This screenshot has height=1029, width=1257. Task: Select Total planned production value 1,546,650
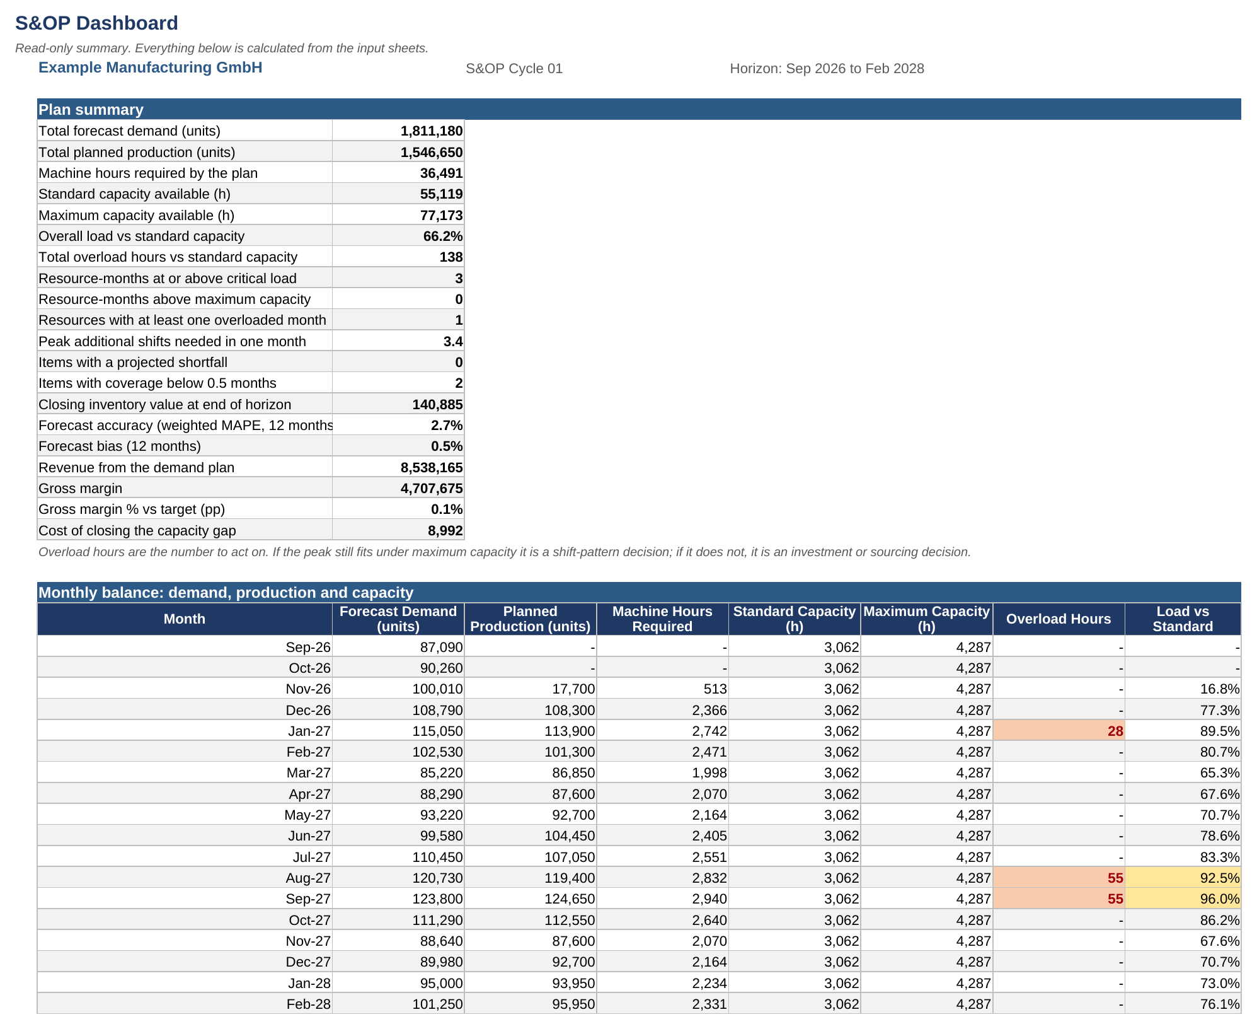click(x=398, y=152)
